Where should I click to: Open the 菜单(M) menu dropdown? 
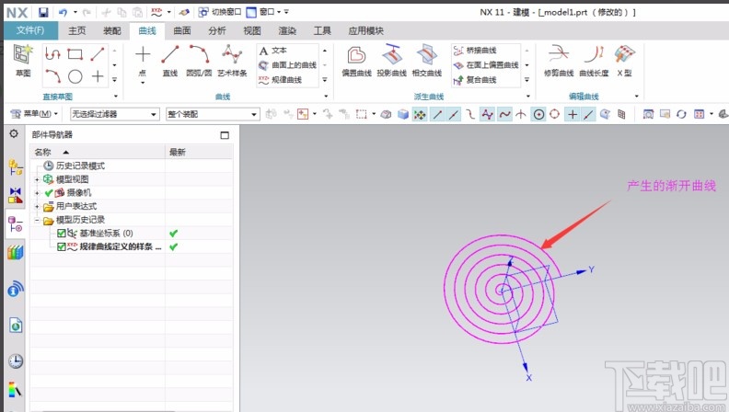(x=34, y=114)
